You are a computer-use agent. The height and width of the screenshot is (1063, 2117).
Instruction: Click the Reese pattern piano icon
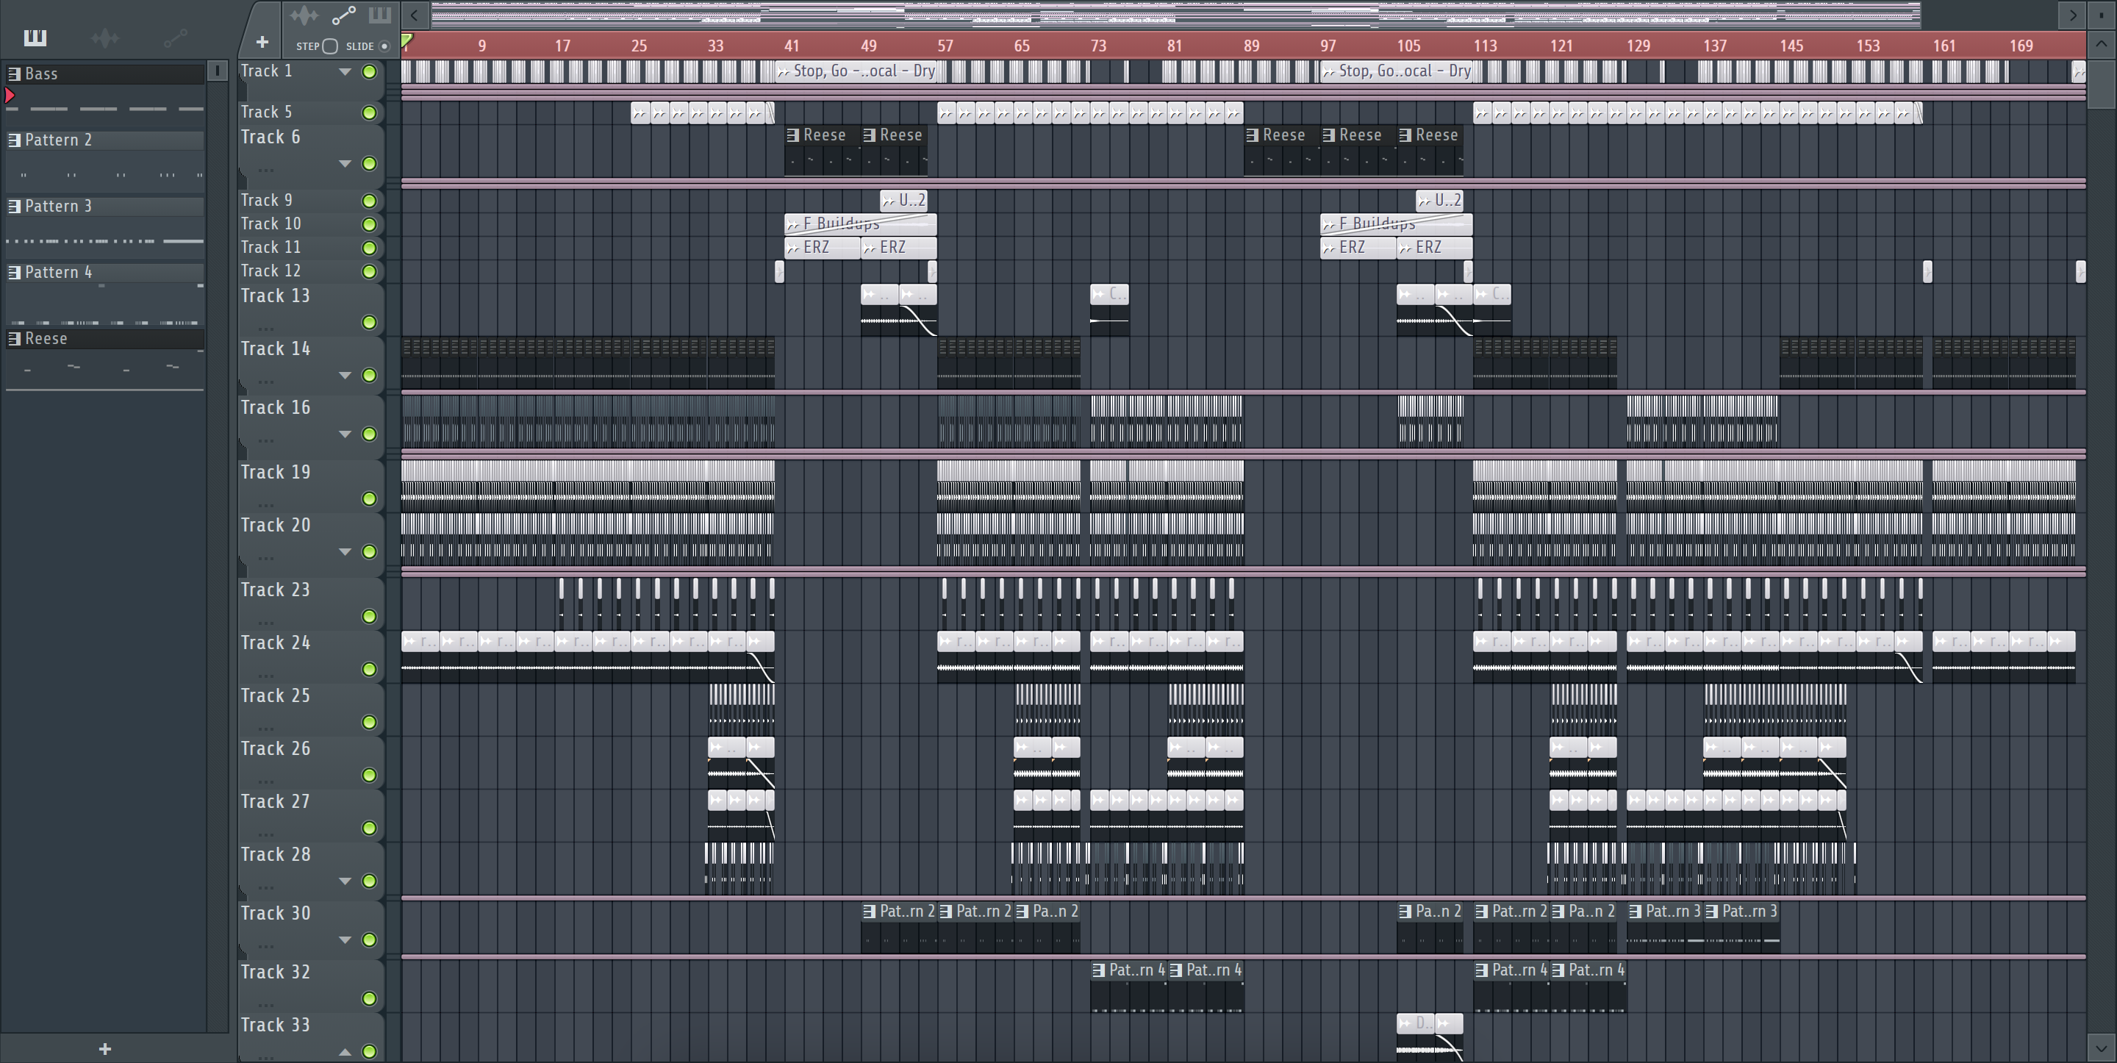[14, 339]
